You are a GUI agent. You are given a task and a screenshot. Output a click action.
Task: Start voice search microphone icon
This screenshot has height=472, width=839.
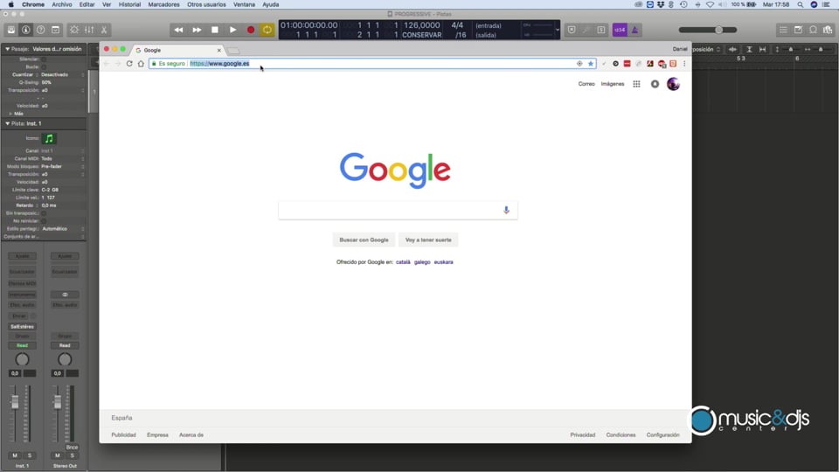(x=506, y=211)
